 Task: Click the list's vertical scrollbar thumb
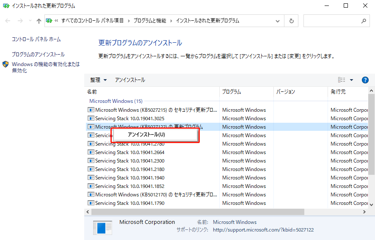click(x=371, y=134)
